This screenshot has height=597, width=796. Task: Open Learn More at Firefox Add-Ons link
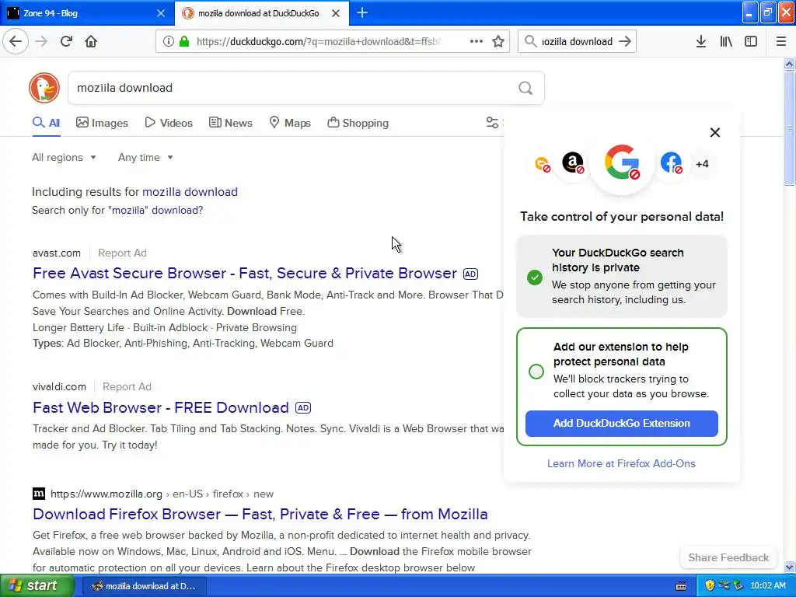coord(621,463)
